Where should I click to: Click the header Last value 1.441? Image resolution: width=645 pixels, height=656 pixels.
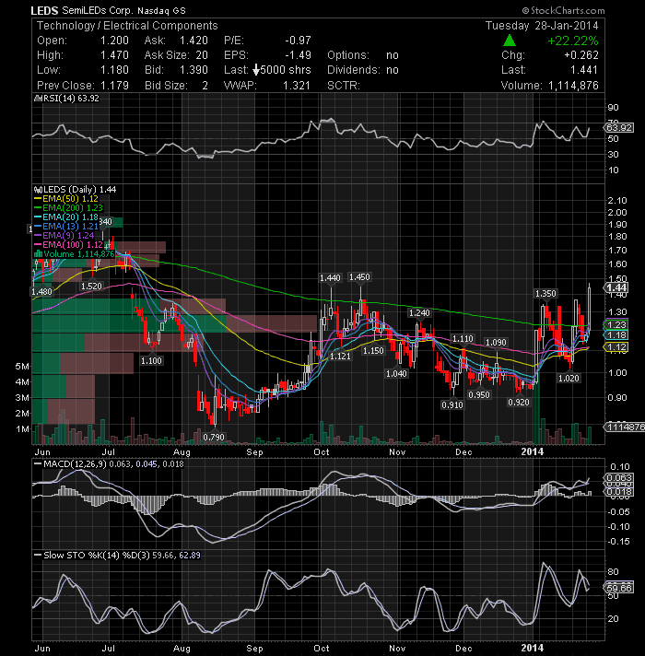pos(584,70)
